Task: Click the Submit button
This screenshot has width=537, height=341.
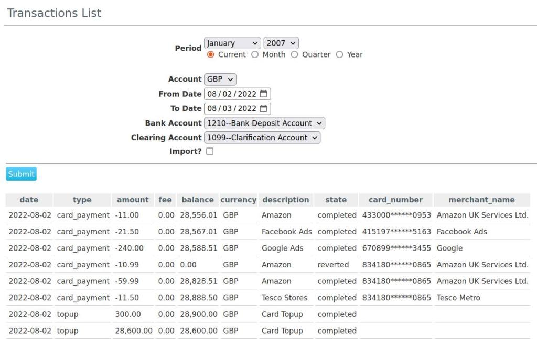Action: 21,174
